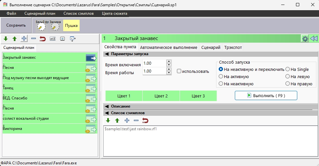Select На правую radio option

(287, 84)
